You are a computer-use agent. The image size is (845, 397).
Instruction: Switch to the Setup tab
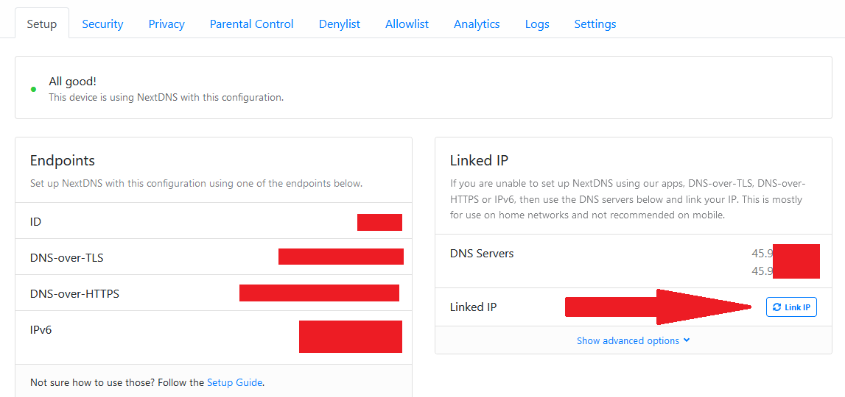tap(42, 24)
